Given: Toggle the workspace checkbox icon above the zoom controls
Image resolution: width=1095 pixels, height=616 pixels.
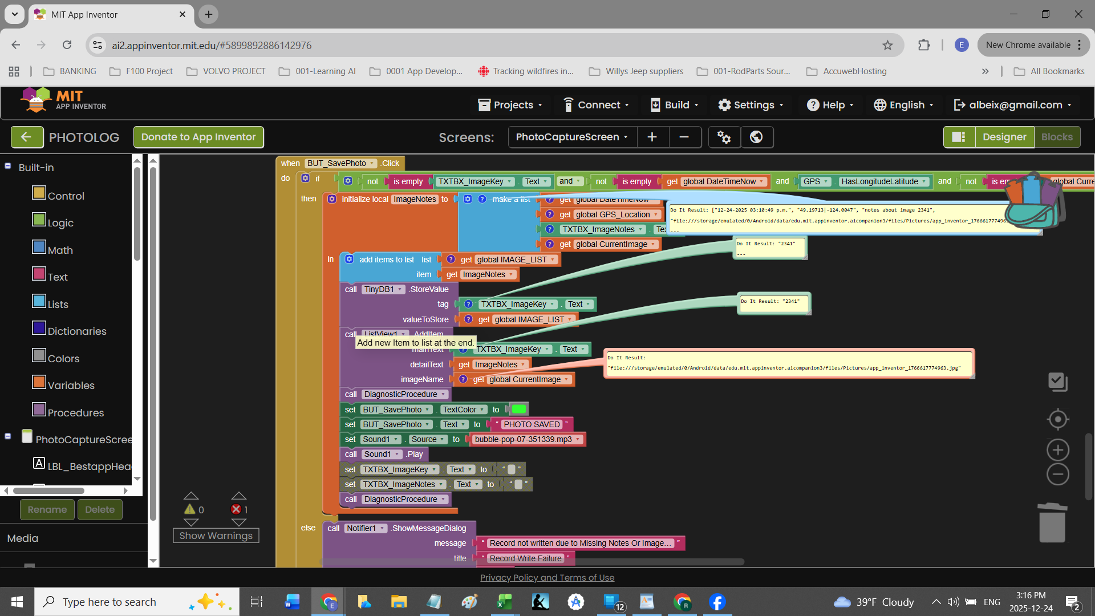Looking at the screenshot, I should [1058, 382].
